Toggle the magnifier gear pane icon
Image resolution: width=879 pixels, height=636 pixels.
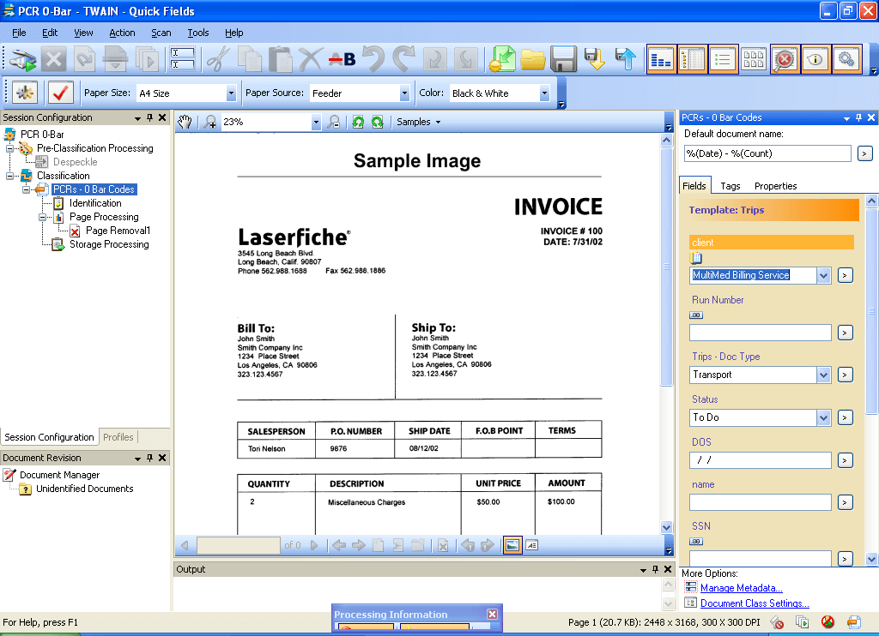(x=846, y=59)
